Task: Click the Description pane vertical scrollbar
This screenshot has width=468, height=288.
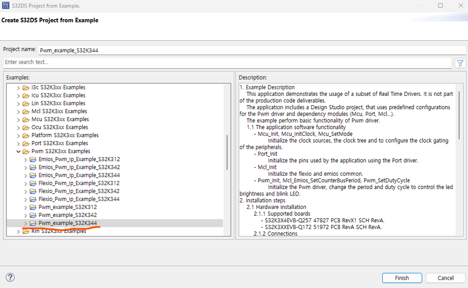Action: (460, 115)
